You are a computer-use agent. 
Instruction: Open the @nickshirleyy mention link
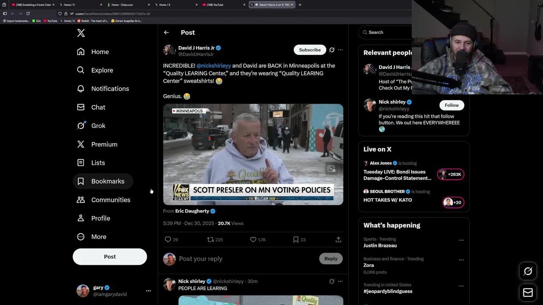tap(214, 66)
